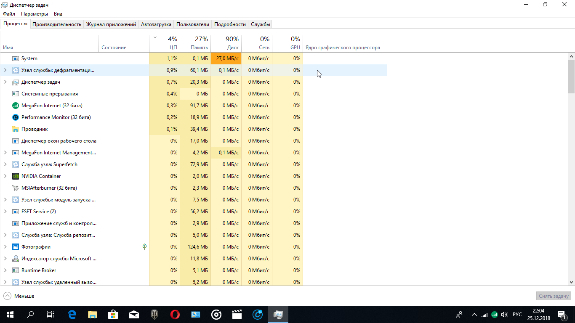Select the Диспетчер окон рабочего стола icon

[x=16, y=141]
